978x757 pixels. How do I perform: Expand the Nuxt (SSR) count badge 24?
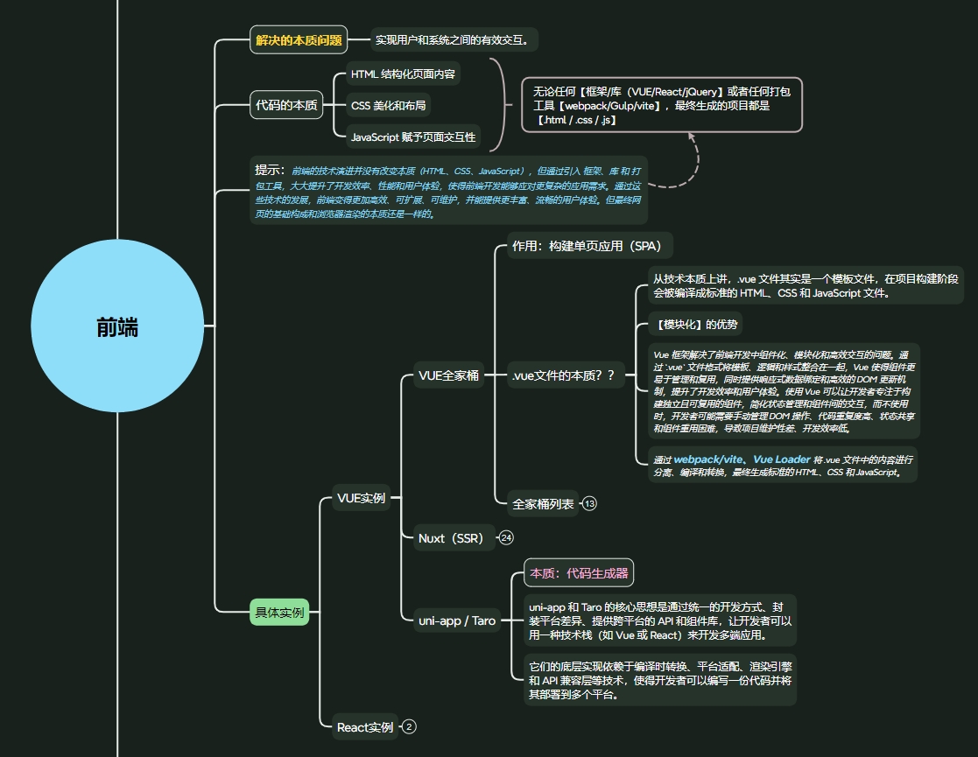coord(506,538)
